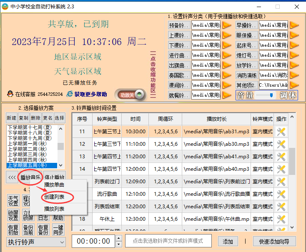Play the 就餐铃 ringtone via its arrow icon
The image size is (306, 252).
[x=226, y=95]
